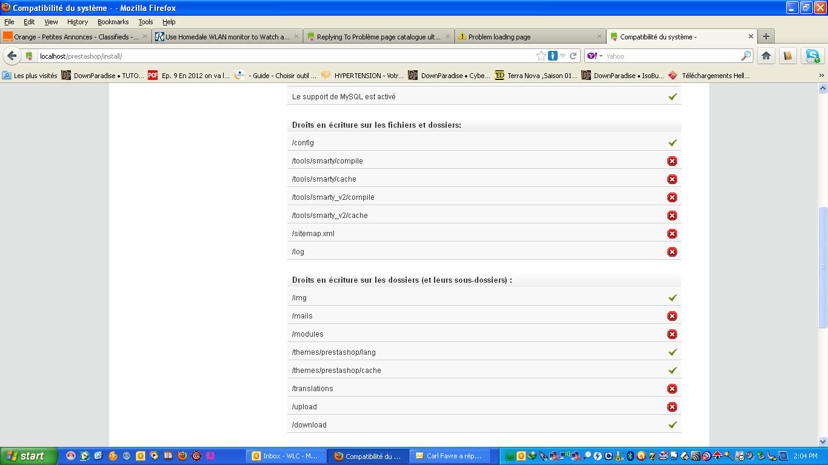Open the DownParadise TUTO bookmark
Image resolution: width=828 pixels, height=465 pixels.
point(102,76)
